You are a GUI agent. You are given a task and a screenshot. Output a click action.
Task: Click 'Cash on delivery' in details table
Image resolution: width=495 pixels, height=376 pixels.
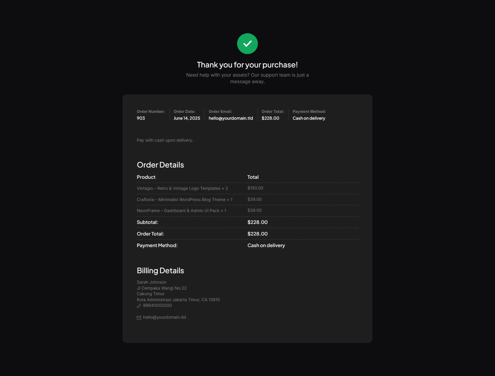266,245
